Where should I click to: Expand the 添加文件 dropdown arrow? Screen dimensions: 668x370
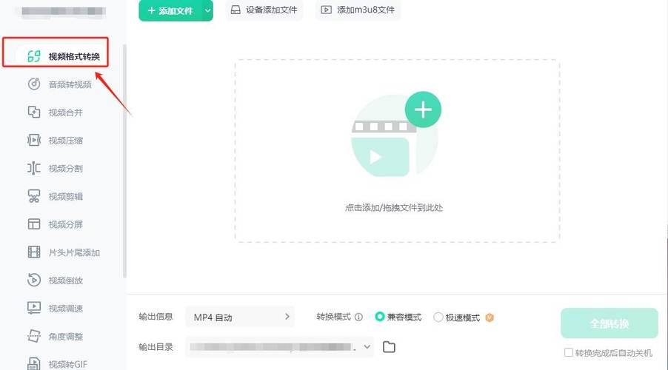pos(208,10)
